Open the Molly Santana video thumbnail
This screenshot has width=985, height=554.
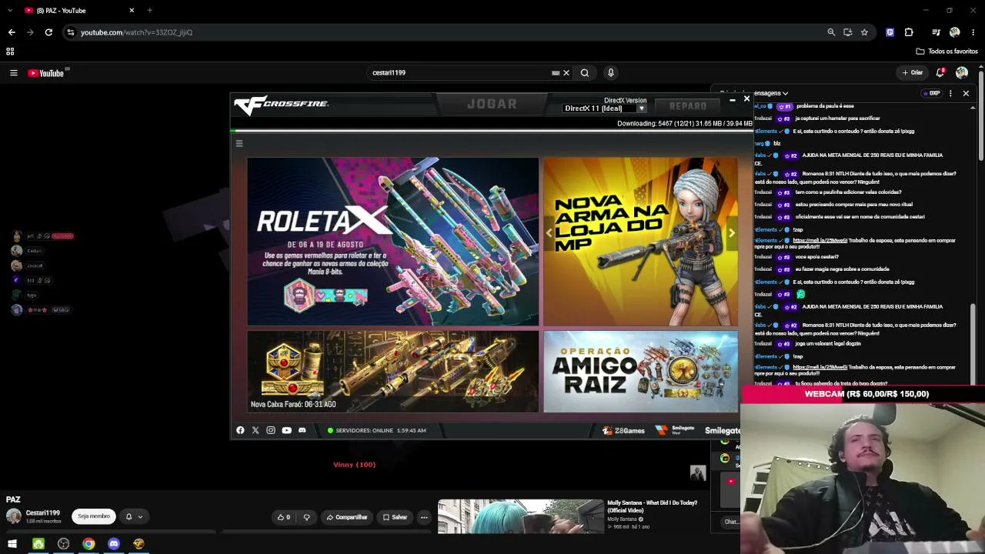point(521,516)
